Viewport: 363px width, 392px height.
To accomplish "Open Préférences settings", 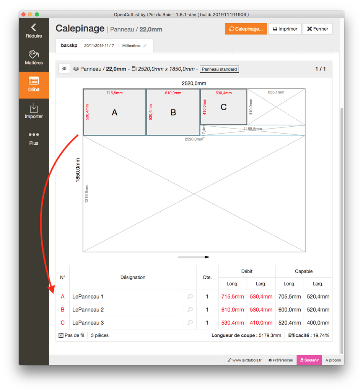I will tap(280, 360).
